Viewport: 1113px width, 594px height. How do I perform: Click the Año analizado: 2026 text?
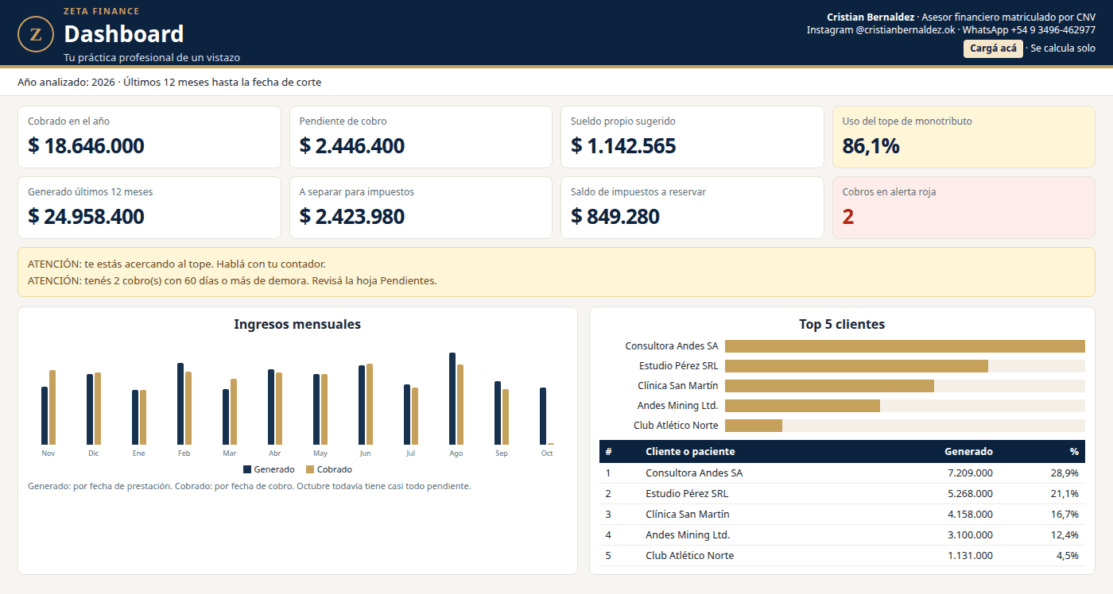tap(66, 83)
